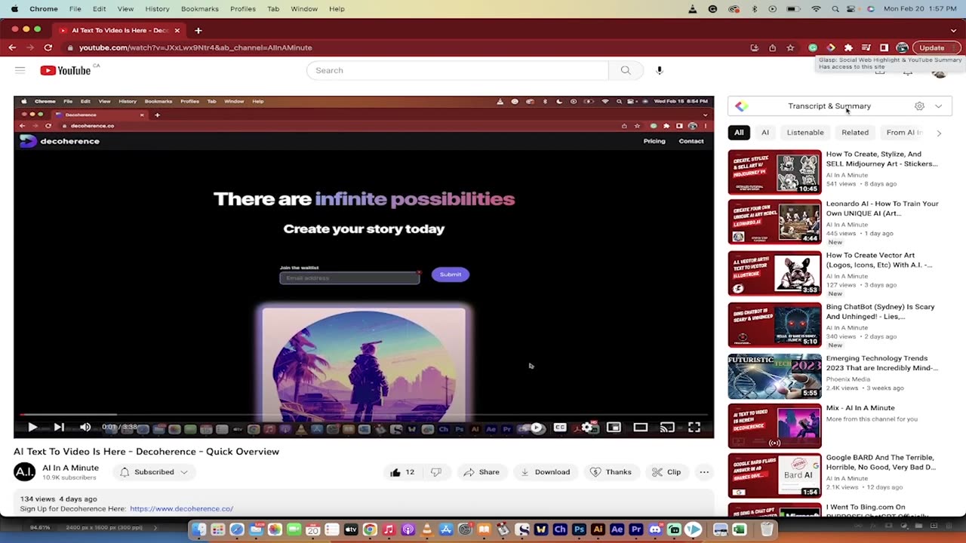Cast the video to a TV
The image size is (966, 543).
coord(667,427)
